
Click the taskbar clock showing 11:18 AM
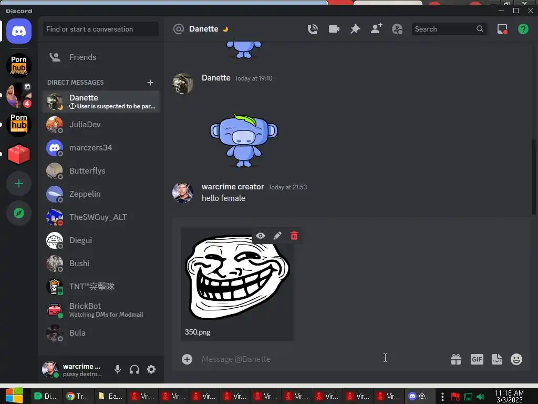pos(509,396)
